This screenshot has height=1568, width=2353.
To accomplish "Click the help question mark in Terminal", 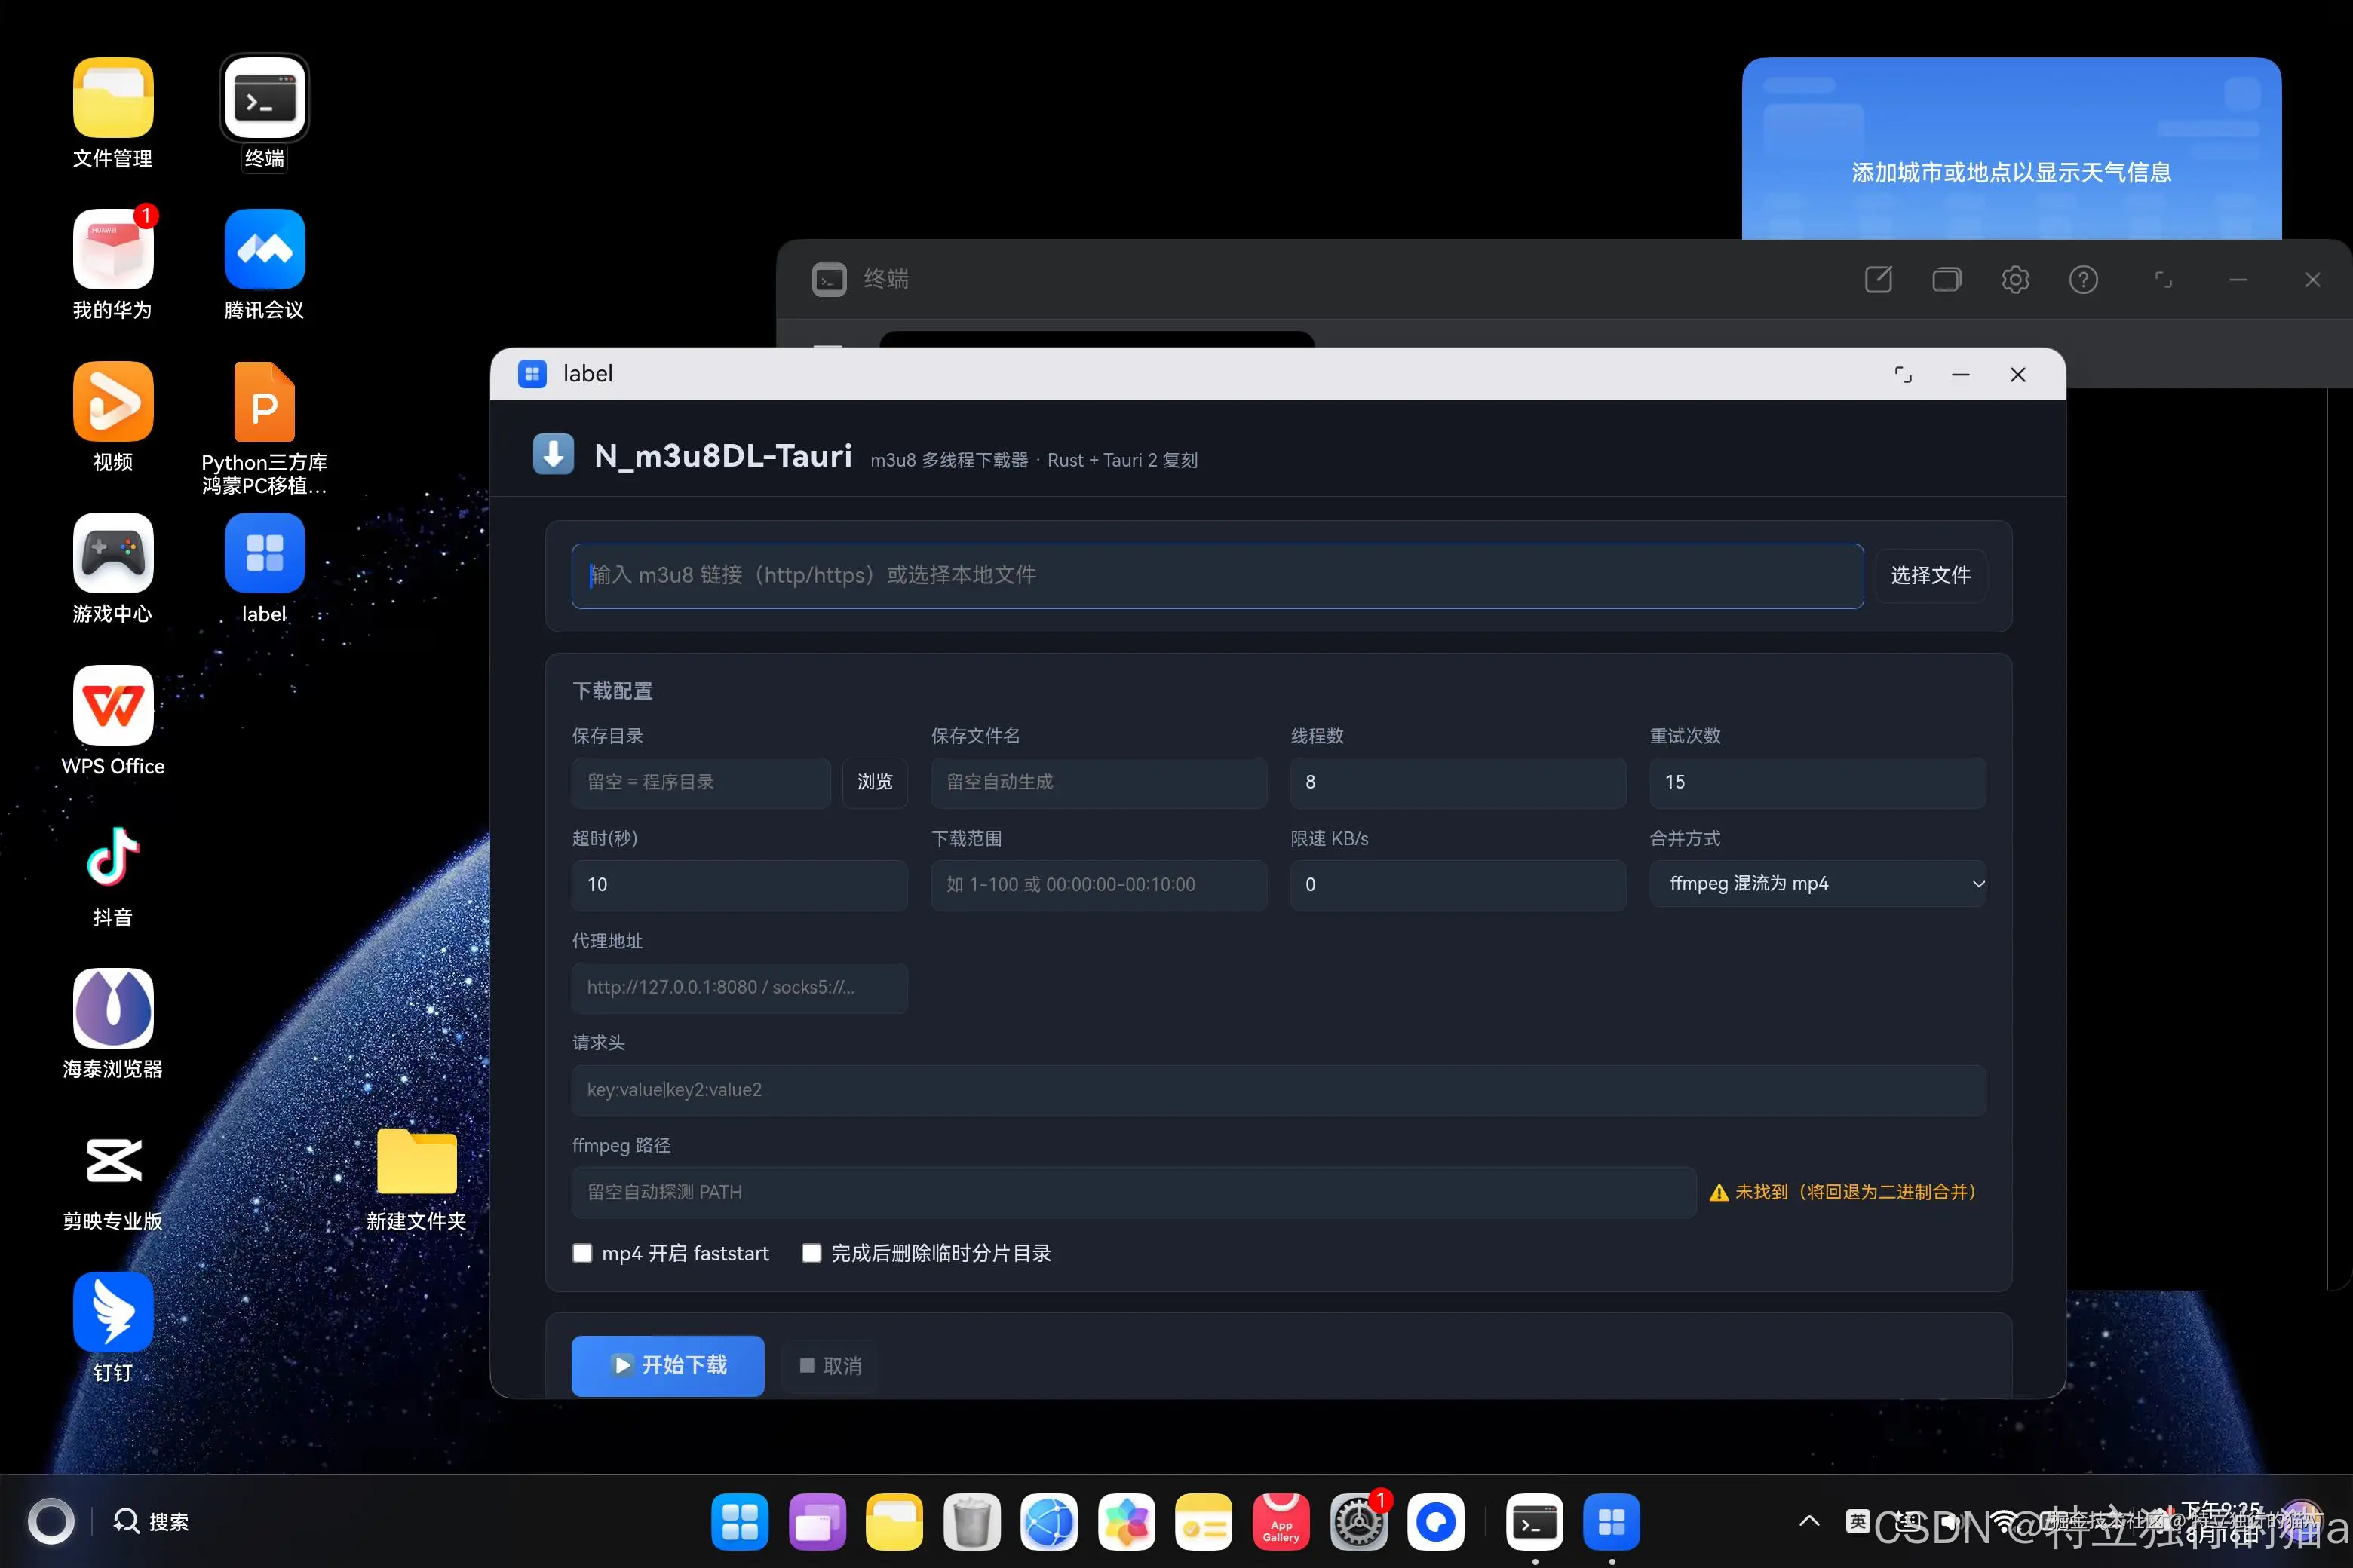I will pyautogui.click(x=2083, y=279).
